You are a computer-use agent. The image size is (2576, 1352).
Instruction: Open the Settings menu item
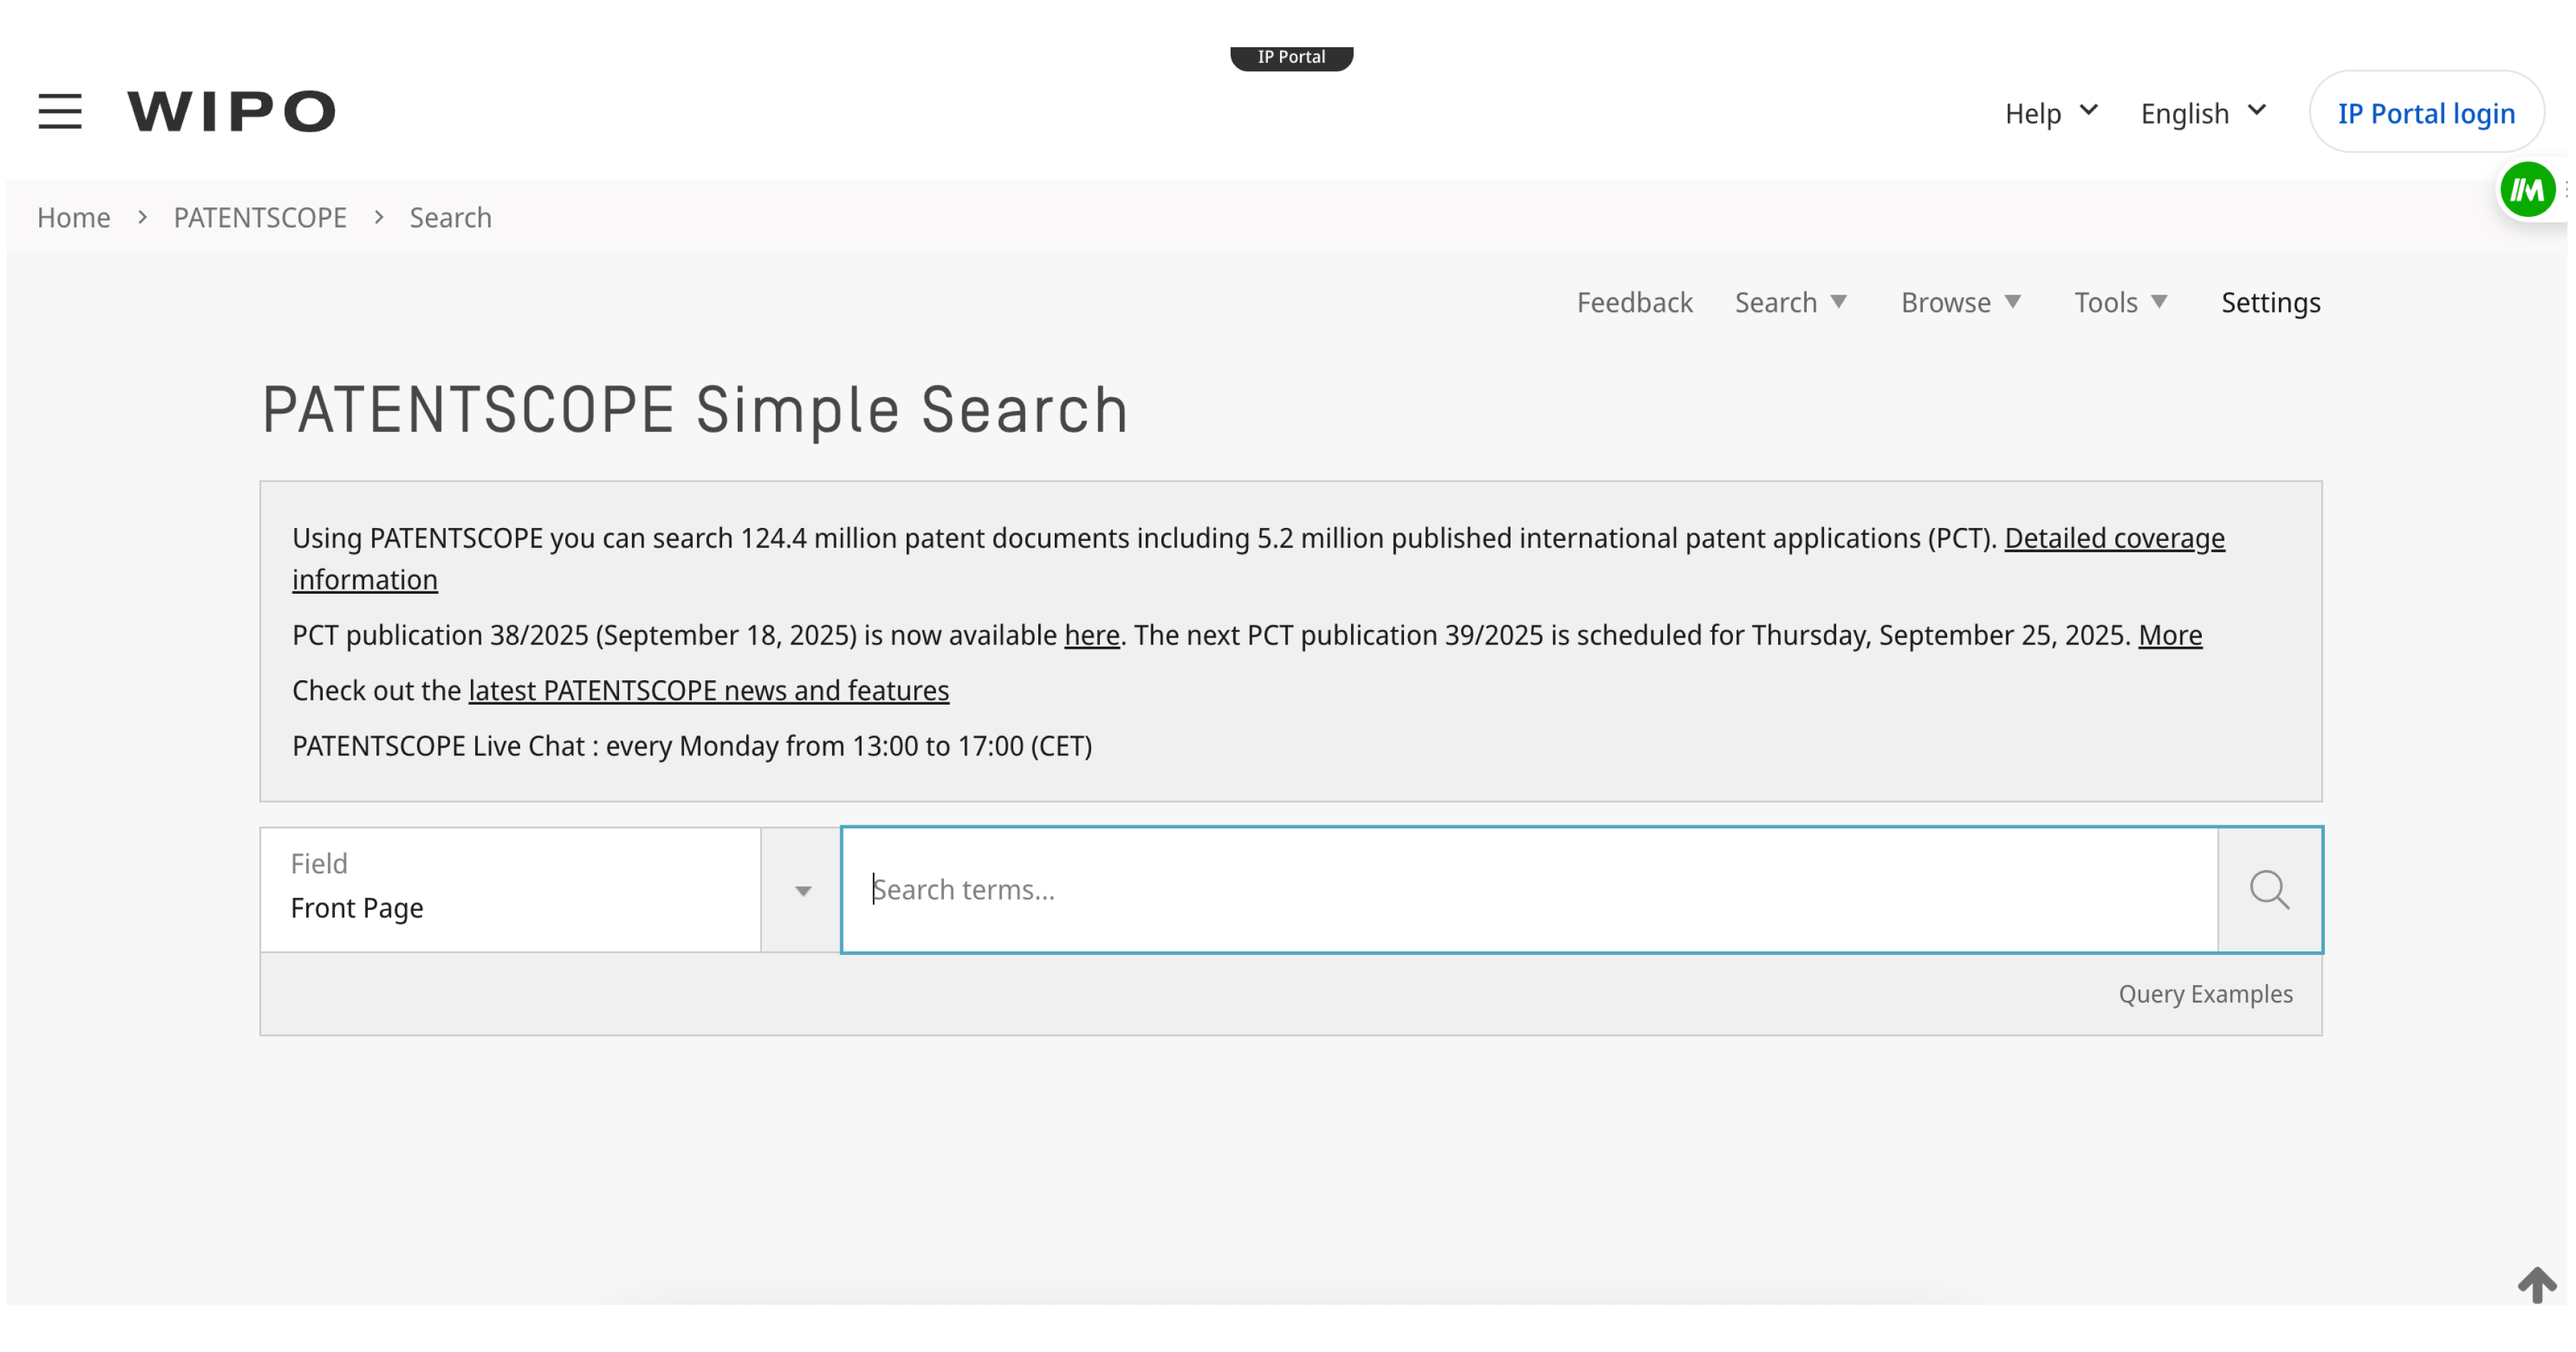click(2270, 302)
